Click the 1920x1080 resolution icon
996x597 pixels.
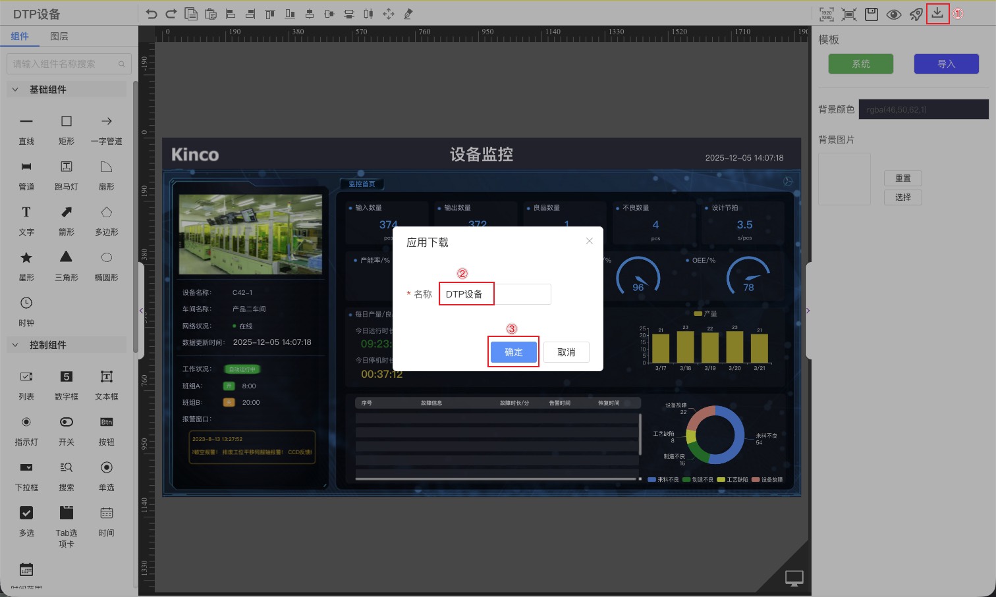(x=827, y=14)
